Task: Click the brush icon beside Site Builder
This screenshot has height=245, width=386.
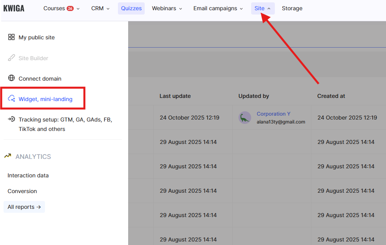Action: [x=11, y=58]
